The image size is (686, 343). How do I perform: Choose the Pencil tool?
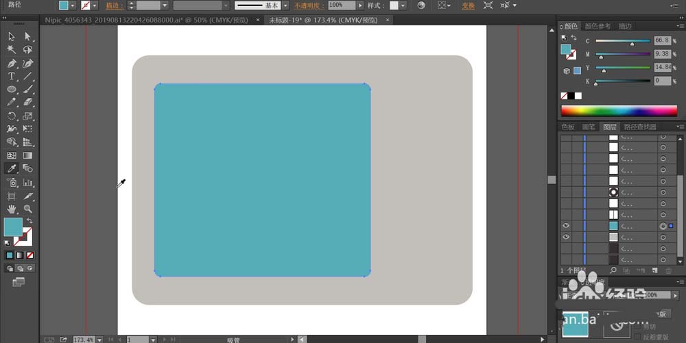12,103
